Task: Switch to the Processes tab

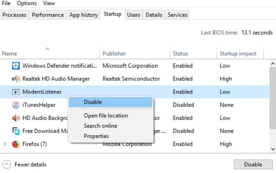Action: (14, 15)
